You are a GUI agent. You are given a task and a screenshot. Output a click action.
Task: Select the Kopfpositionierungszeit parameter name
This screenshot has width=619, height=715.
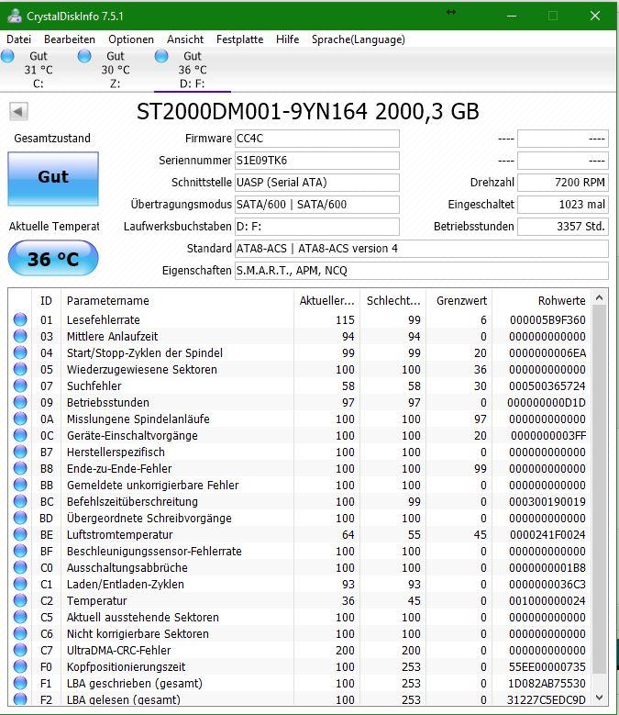[x=127, y=666]
